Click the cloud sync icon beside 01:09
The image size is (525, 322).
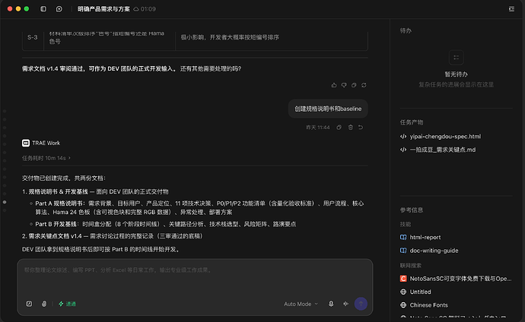pos(136,9)
